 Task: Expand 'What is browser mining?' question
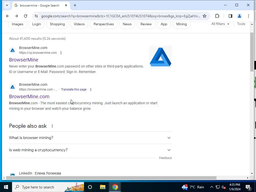[90, 138]
